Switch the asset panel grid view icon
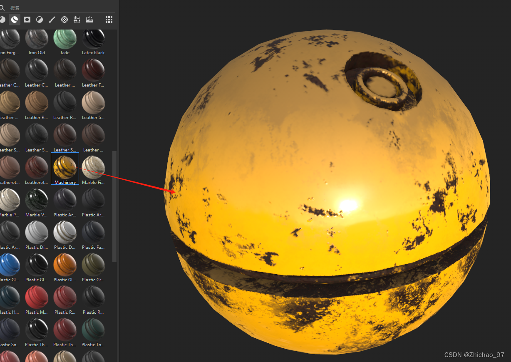 109,19
